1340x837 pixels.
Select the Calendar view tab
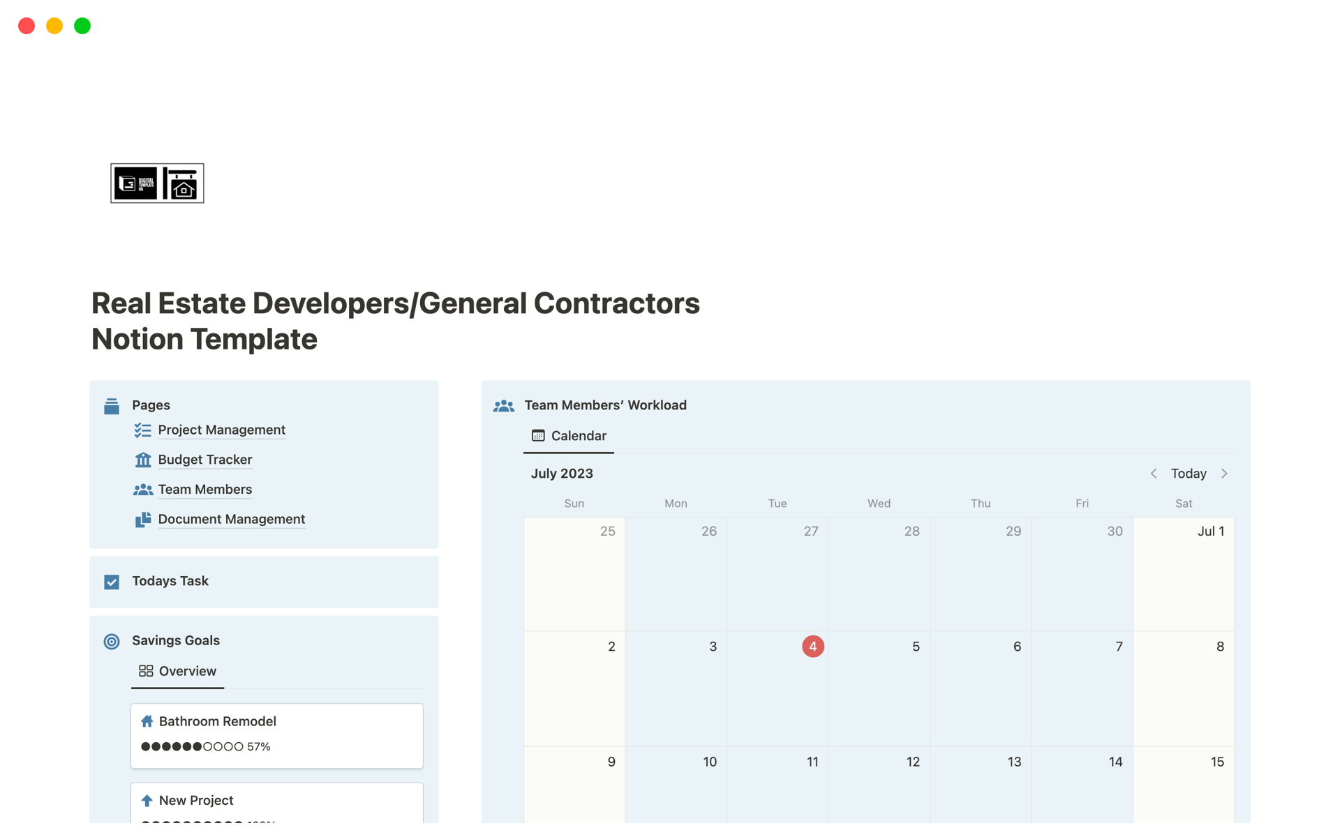pyautogui.click(x=569, y=436)
